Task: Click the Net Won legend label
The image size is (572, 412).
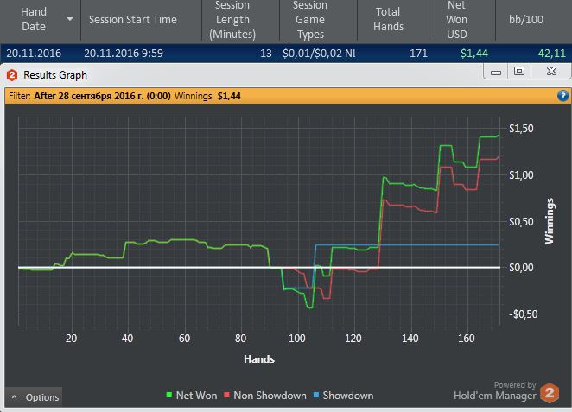Action: coord(196,396)
